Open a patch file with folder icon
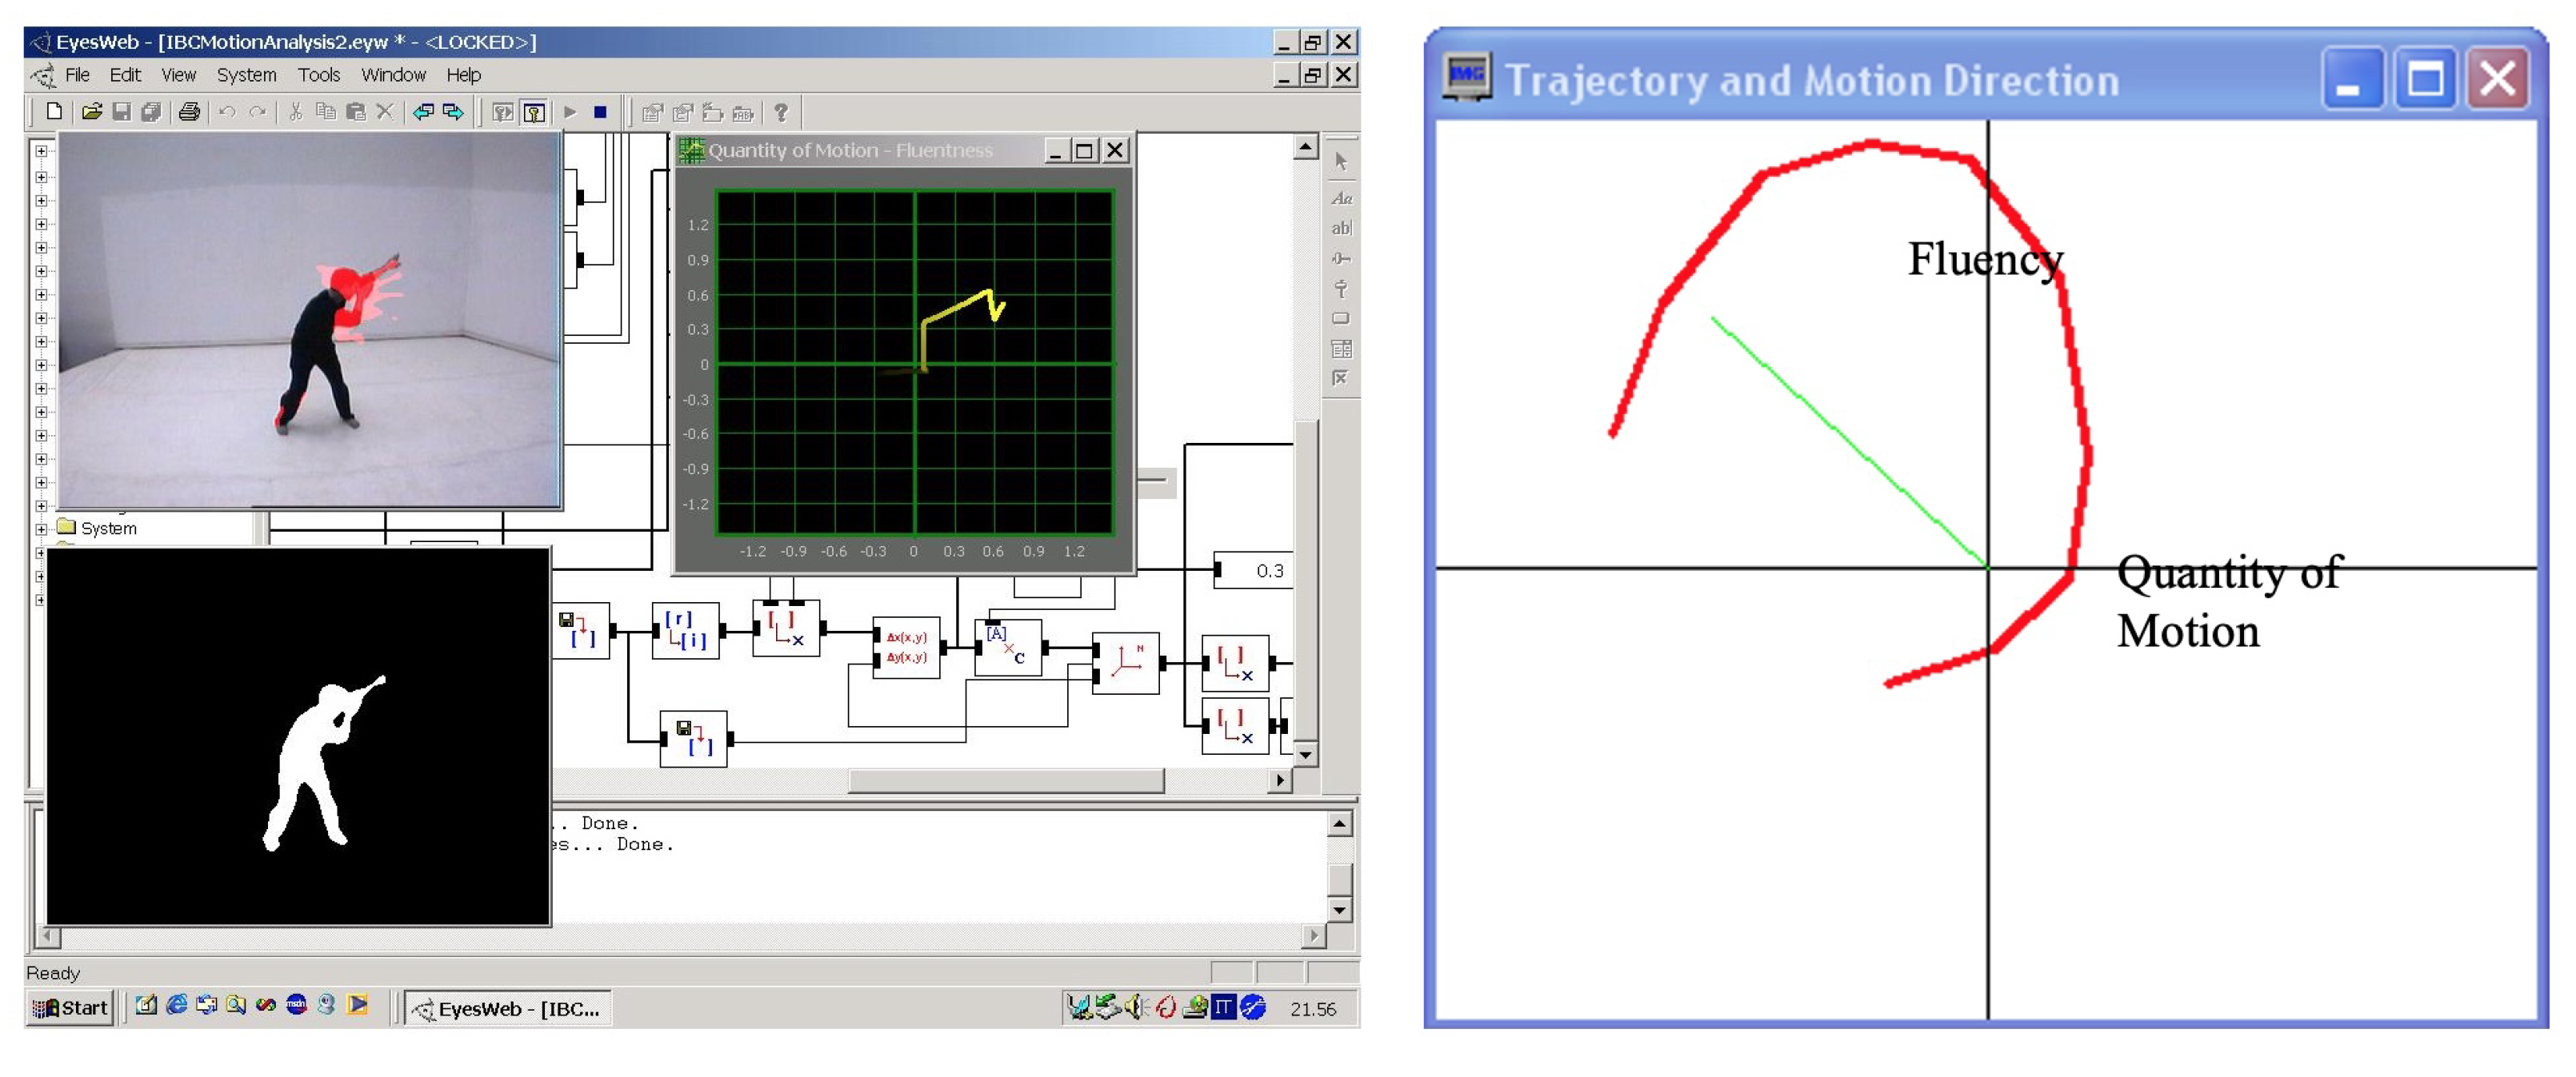 coord(91,112)
